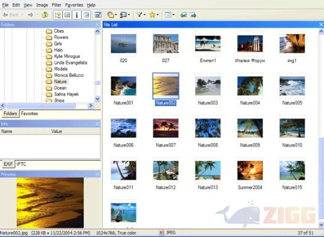Select the Models folder
324x237 pixels.
(x=61, y=69)
